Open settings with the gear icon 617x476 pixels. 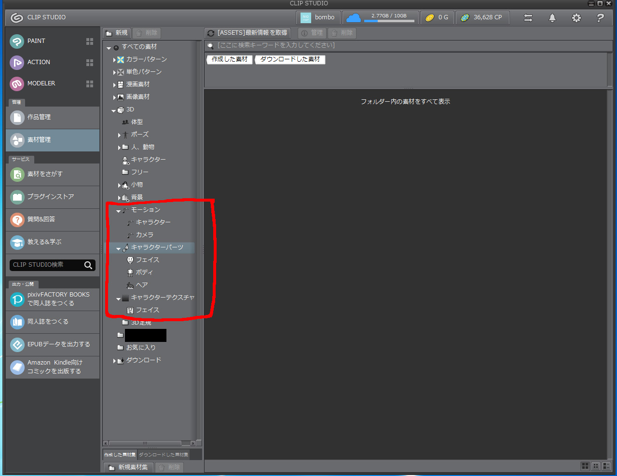[576, 18]
